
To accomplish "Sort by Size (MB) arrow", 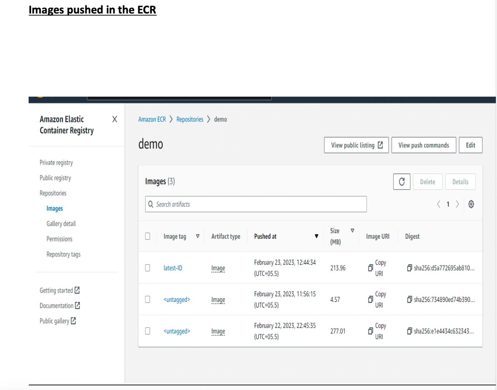I will [353, 231].
